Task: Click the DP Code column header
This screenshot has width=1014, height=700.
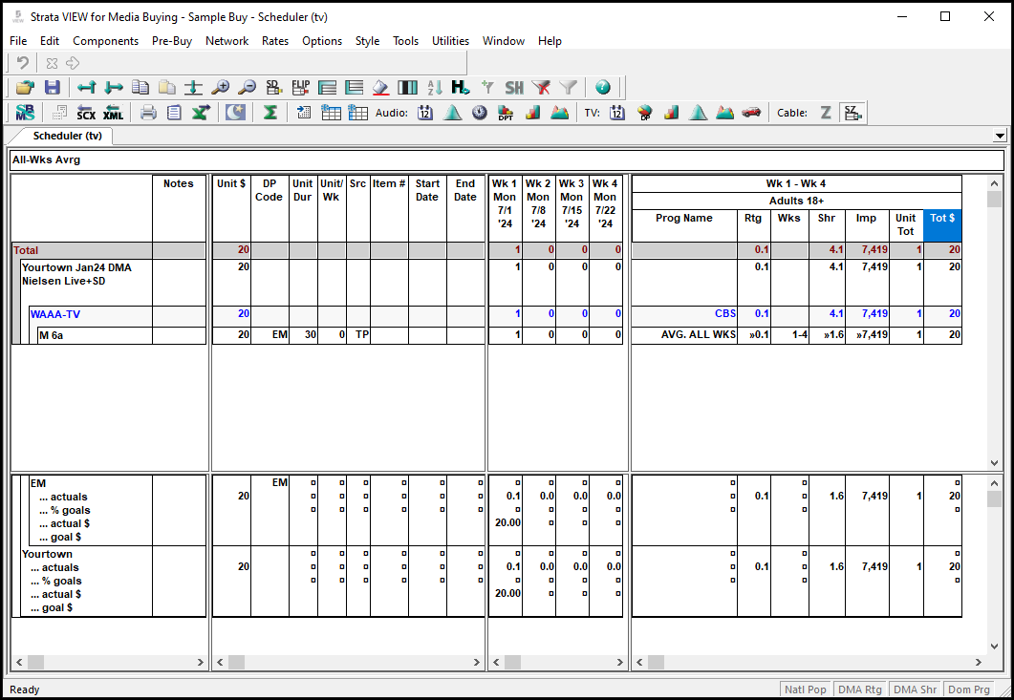Action: tap(269, 209)
